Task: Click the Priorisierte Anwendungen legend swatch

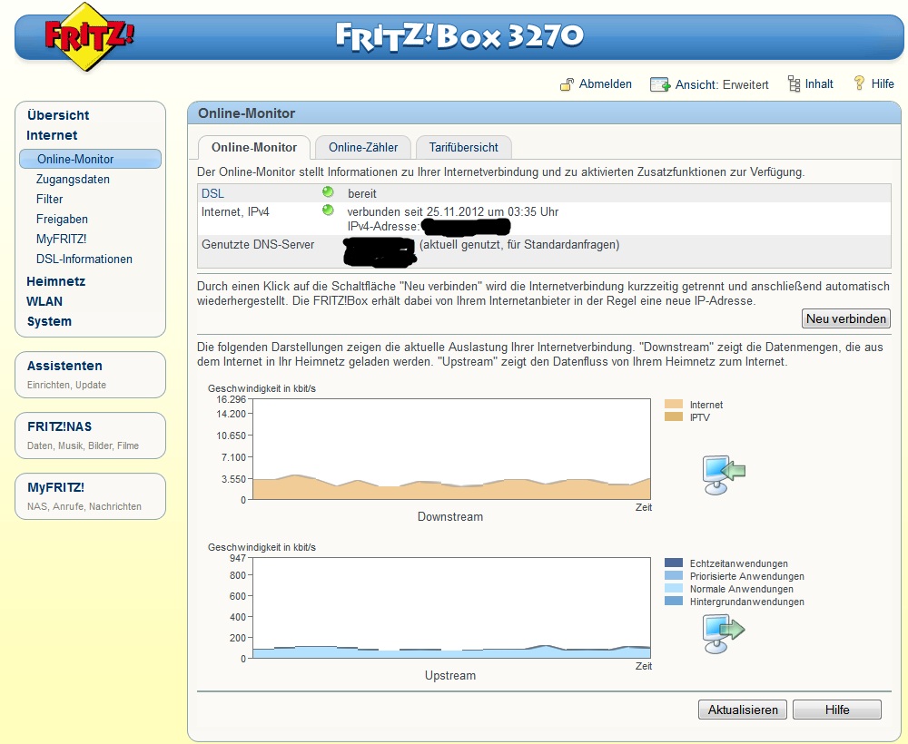Action: coord(674,575)
